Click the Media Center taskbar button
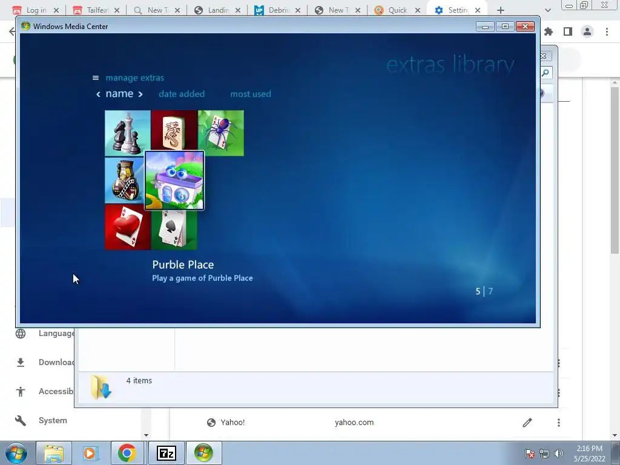The width and height of the screenshot is (620, 465). pos(203,453)
